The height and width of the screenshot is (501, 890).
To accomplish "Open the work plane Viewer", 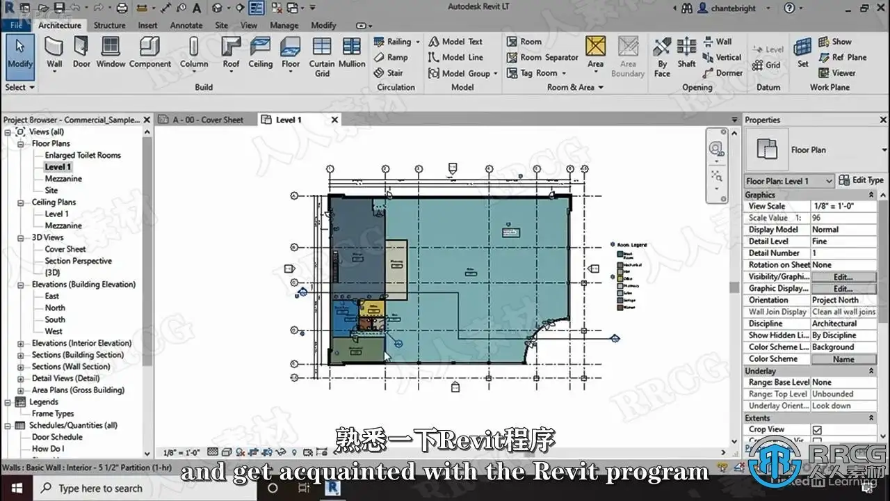I will (837, 72).
